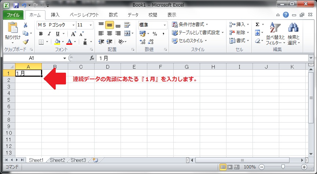Open 並べ替えとフィルター sort and filter
Screen dimensions: 317x174
coord(275,34)
